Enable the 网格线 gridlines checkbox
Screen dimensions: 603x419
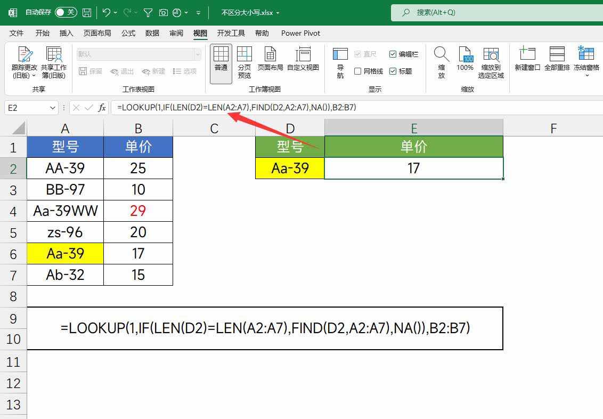coord(358,71)
